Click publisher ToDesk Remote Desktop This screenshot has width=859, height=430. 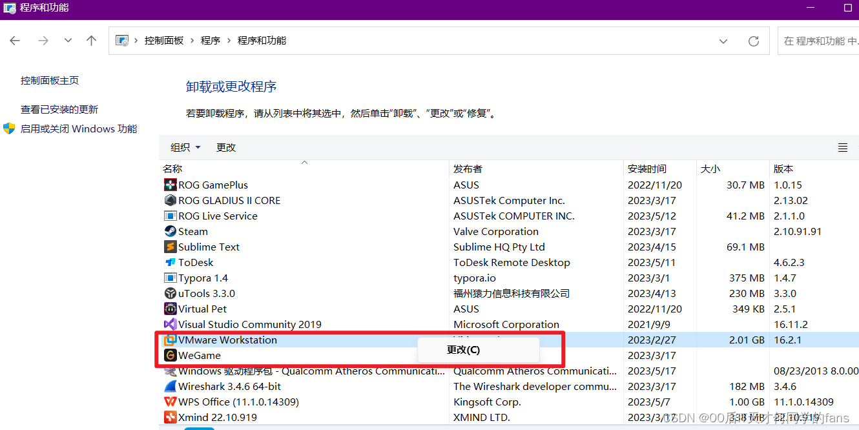point(512,262)
